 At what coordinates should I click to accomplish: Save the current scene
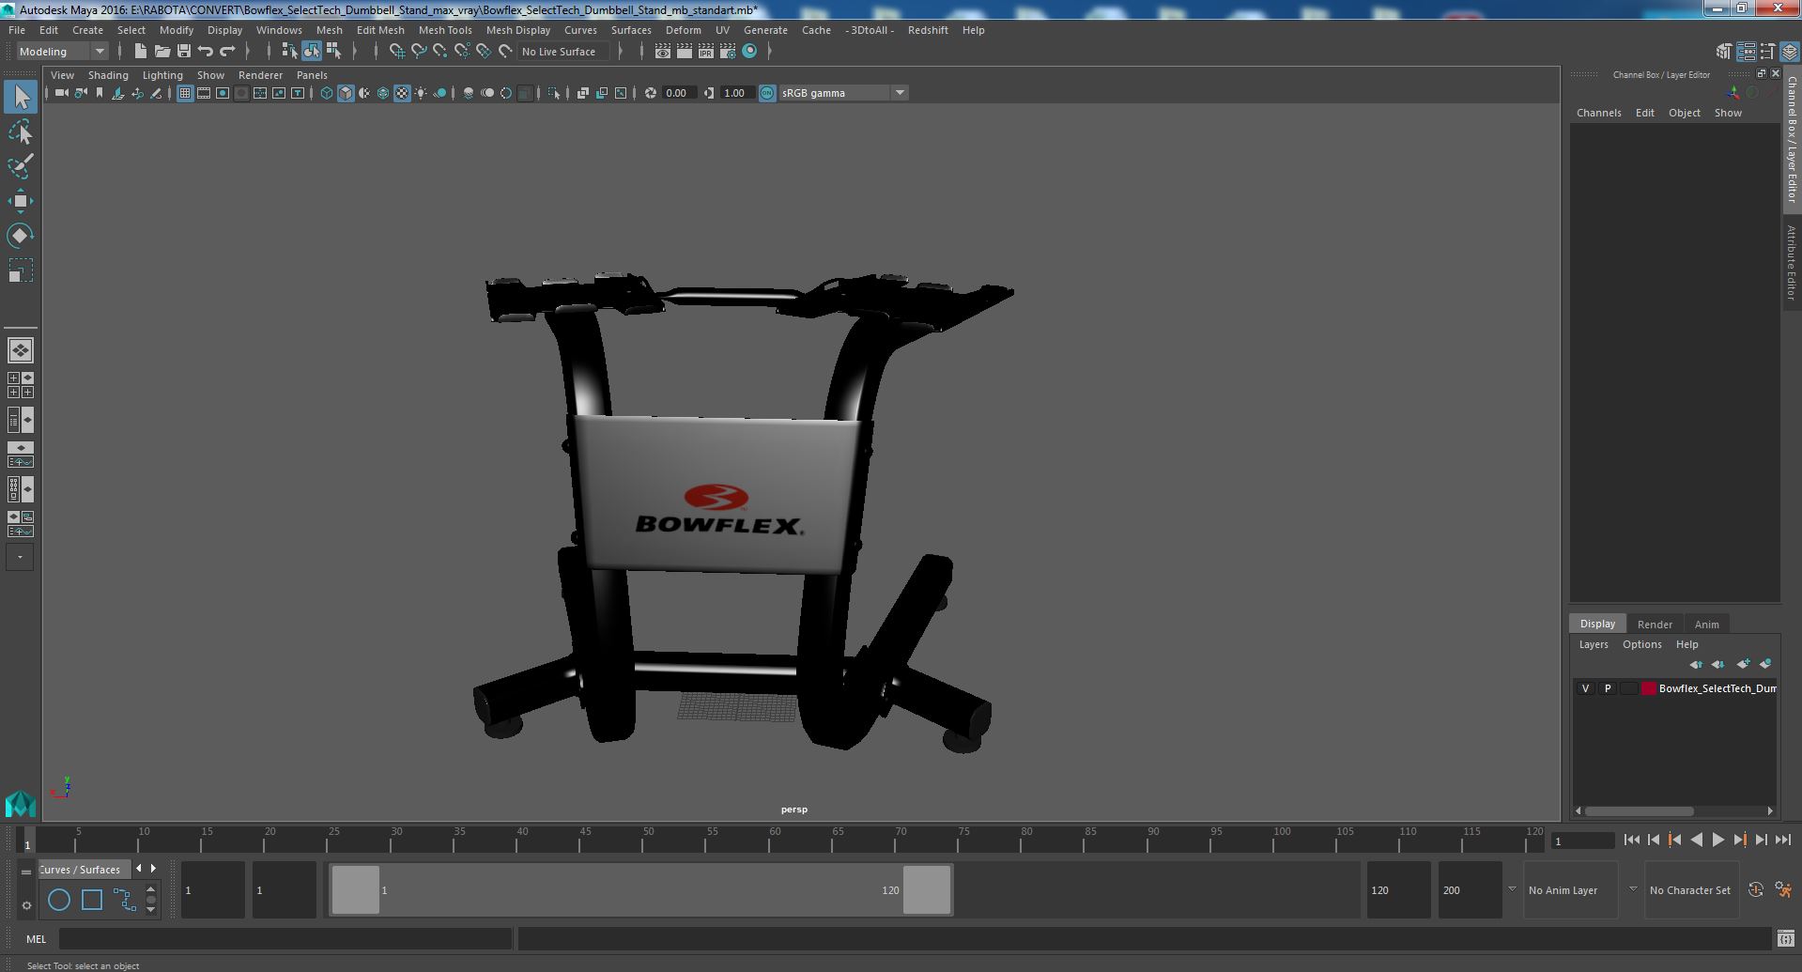coord(183,52)
